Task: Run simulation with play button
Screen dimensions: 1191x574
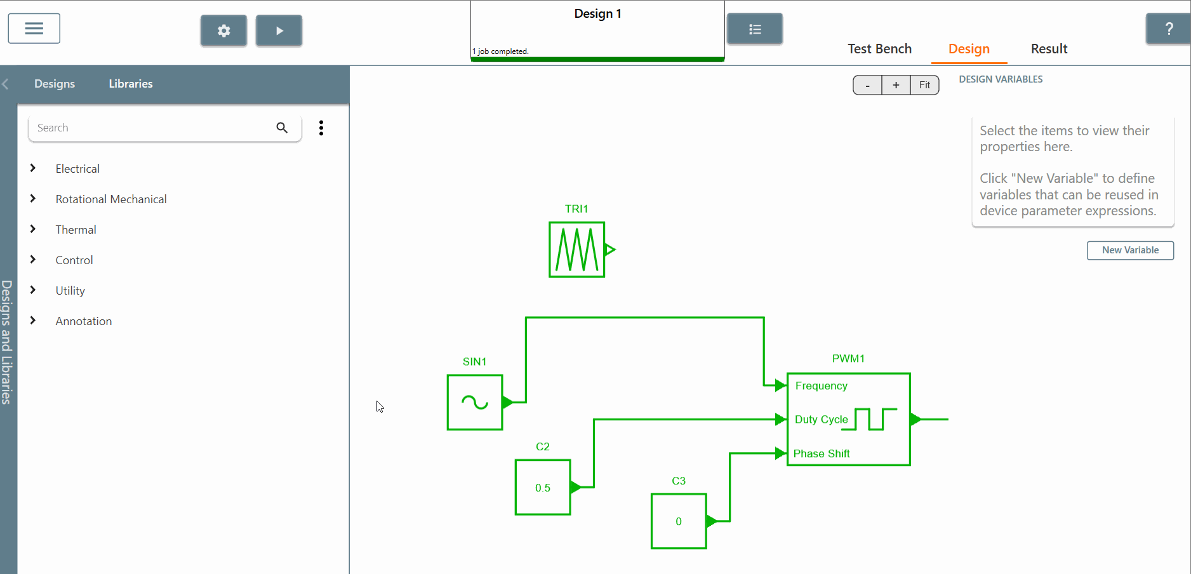Action: click(x=279, y=30)
